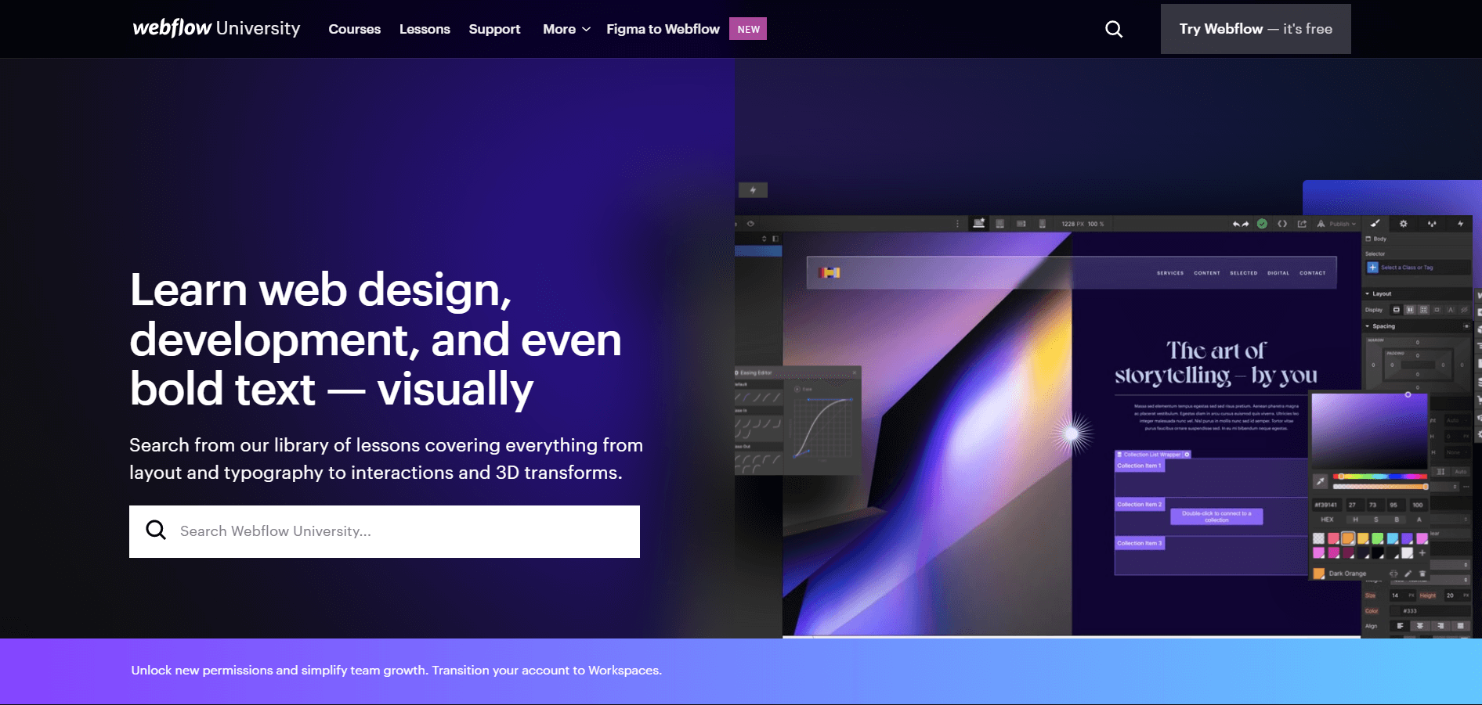This screenshot has width=1482, height=705.
Task: Open search via the header magnifier icon
Action: pos(1113,29)
